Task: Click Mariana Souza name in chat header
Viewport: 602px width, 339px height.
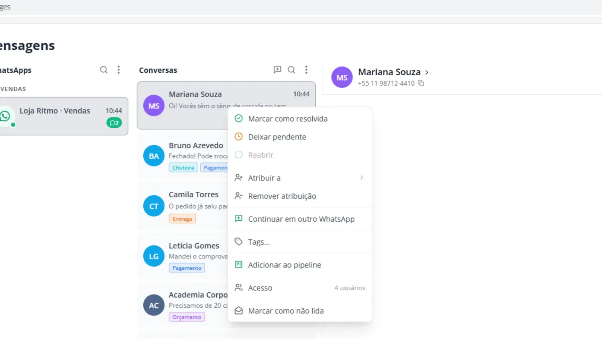Action: [x=389, y=72]
